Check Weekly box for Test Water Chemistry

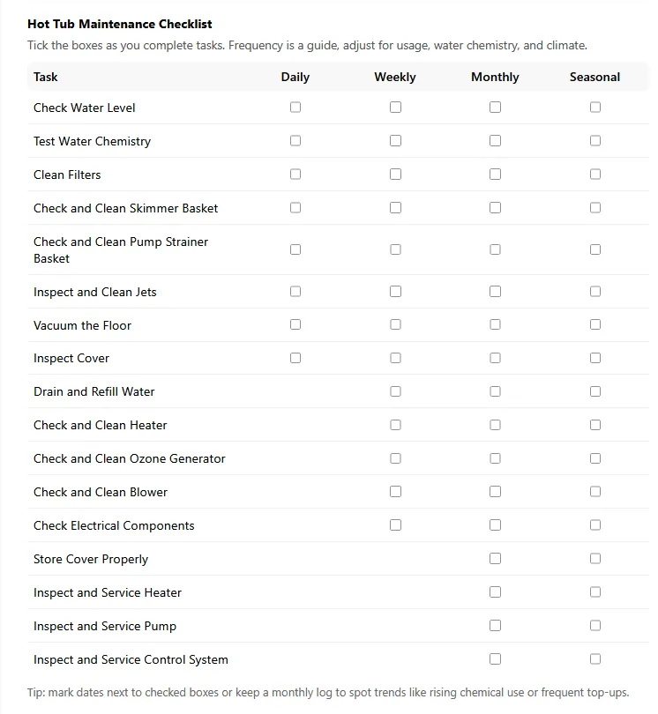395,141
